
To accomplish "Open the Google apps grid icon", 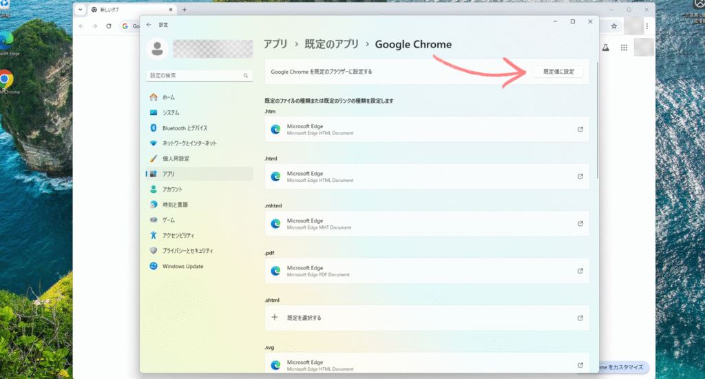I will pyautogui.click(x=624, y=48).
